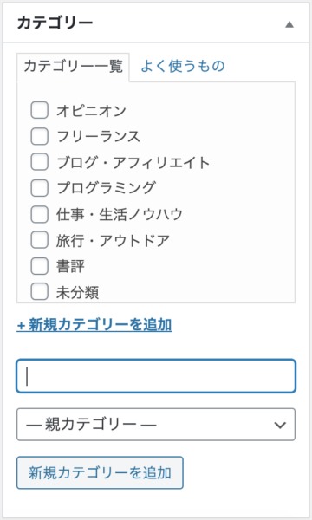Click the 書評 label text
Image resolution: width=312 pixels, height=520 pixels.
(x=70, y=266)
